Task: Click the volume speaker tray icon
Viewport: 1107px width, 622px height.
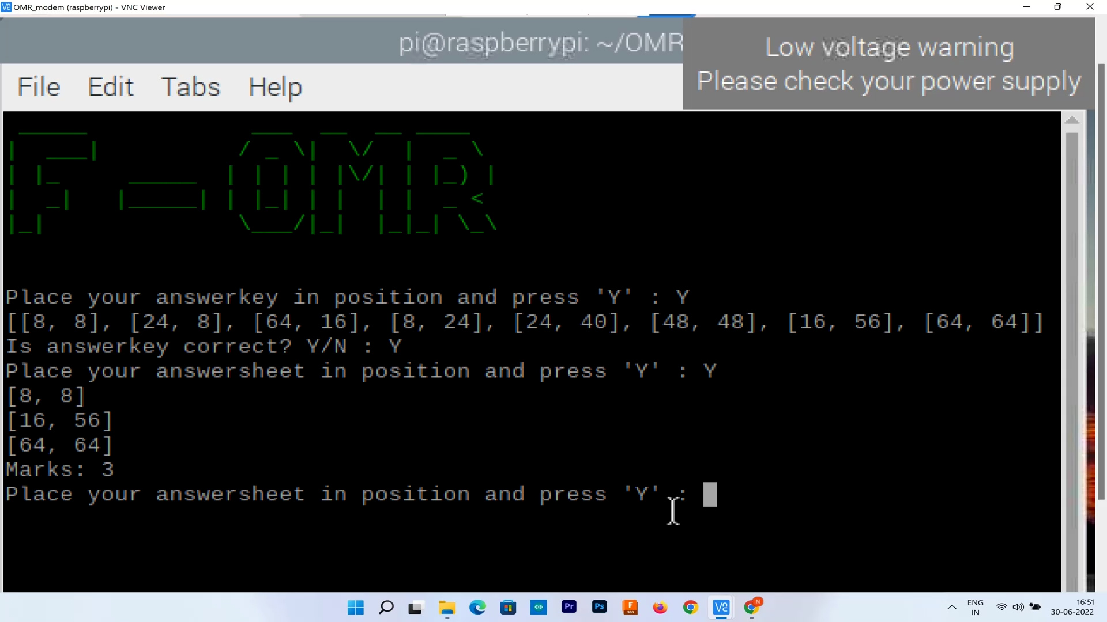Action: (1018, 607)
